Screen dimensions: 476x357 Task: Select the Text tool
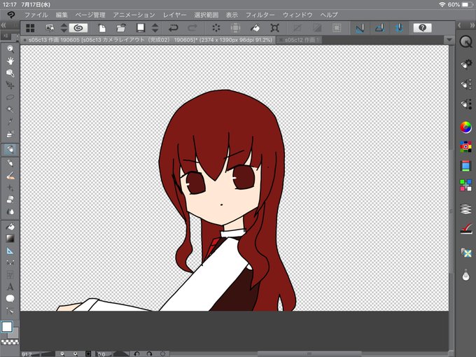coord(10,287)
